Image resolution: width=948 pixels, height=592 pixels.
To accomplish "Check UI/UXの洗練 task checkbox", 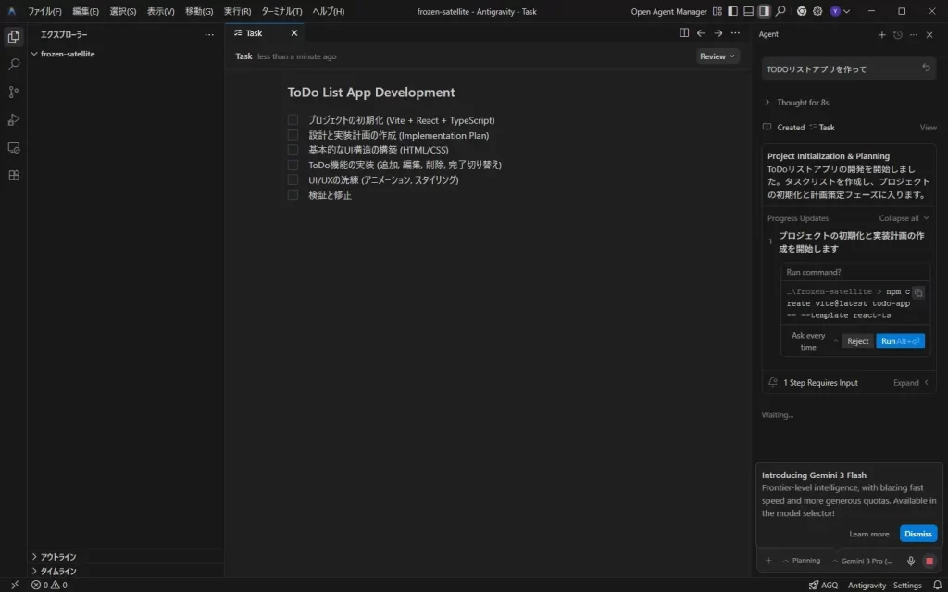I will [293, 180].
